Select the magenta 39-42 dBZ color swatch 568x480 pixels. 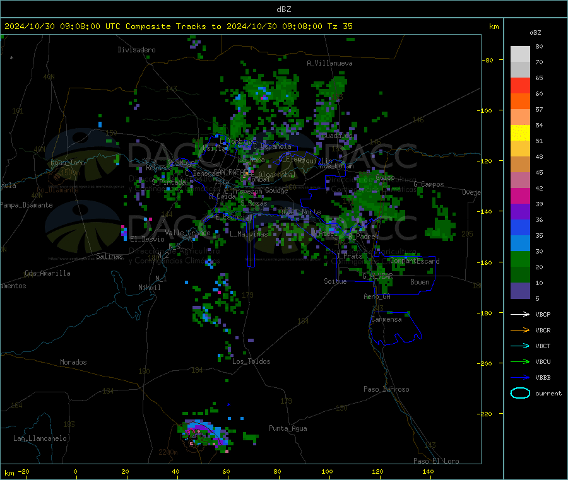click(520, 196)
